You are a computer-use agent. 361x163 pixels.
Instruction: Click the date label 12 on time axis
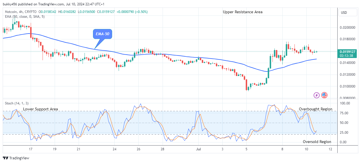(330, 149)
